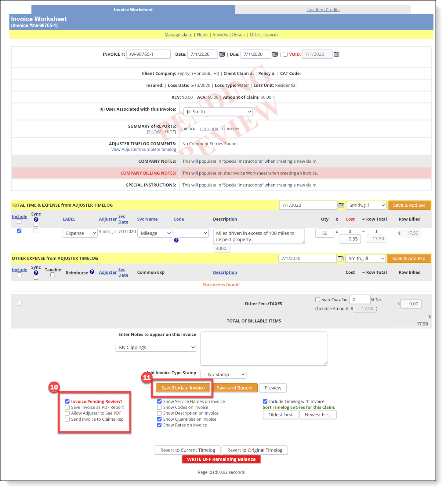Viewport: 446px width, 491px height.
Task: Click Save & Add Exp button
Action: click(409, 258)
